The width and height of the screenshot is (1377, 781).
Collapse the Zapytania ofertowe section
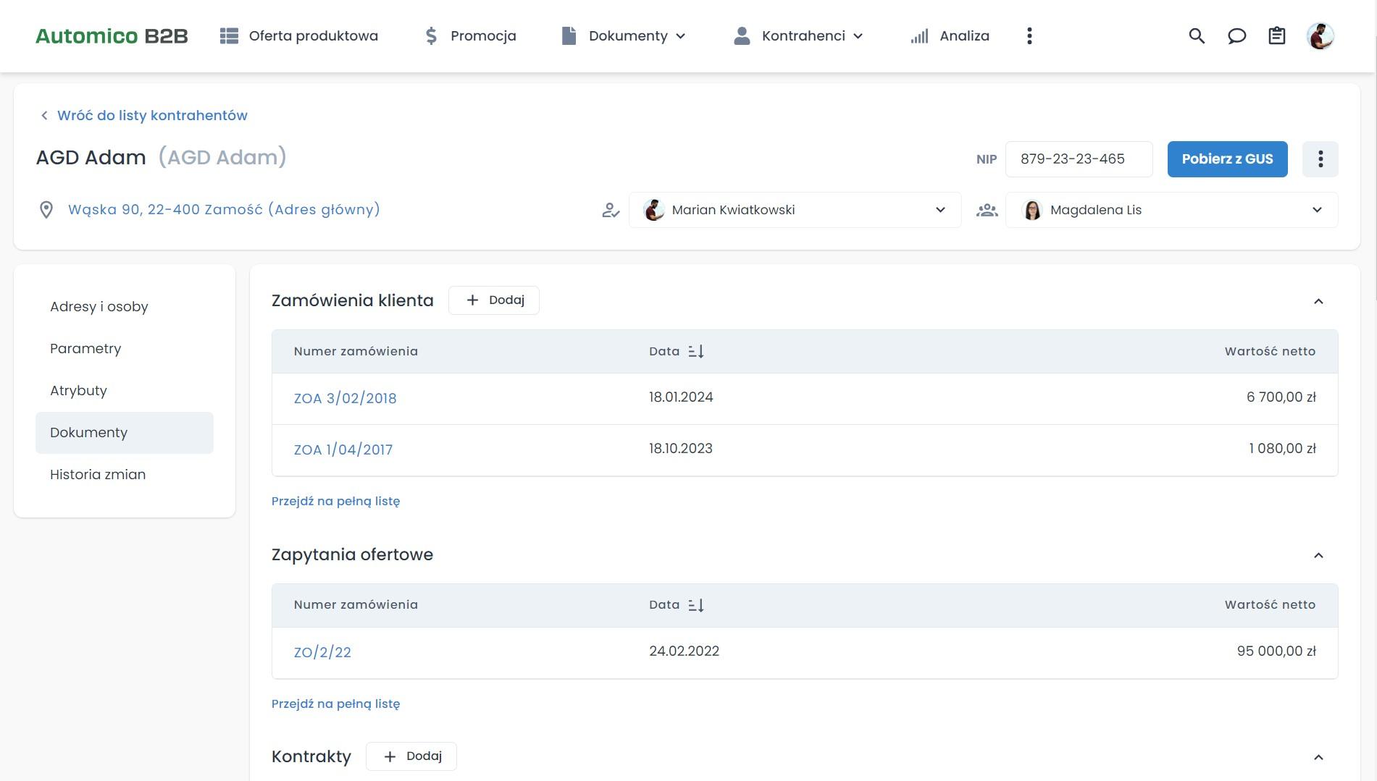(x=1318, y=555)
